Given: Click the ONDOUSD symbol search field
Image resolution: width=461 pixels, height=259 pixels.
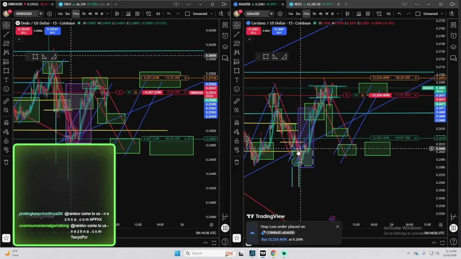Looking at the screenshot, I should (28, 14).
